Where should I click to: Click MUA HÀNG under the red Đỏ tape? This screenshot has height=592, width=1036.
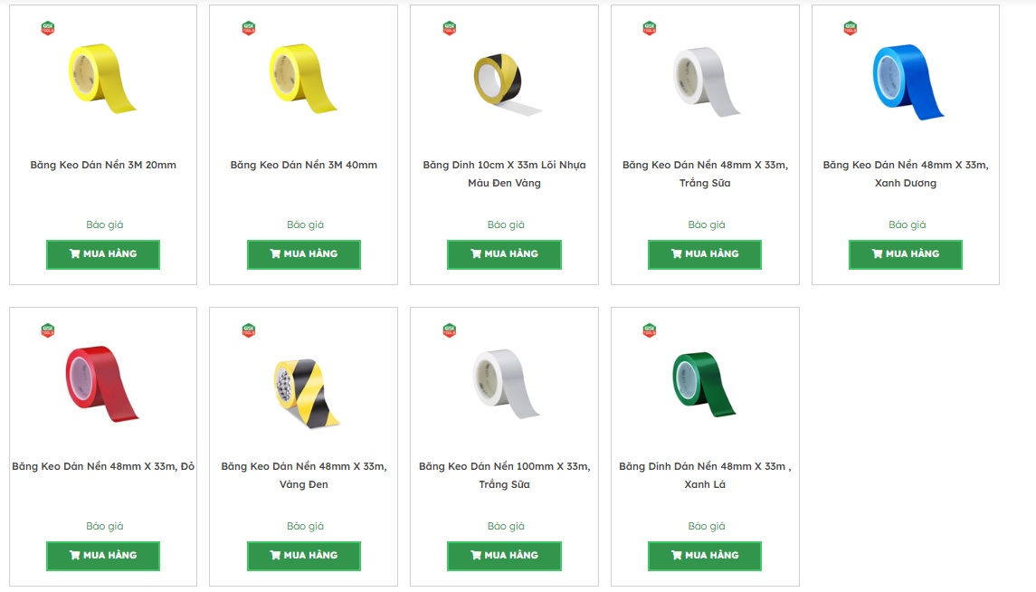103,556
